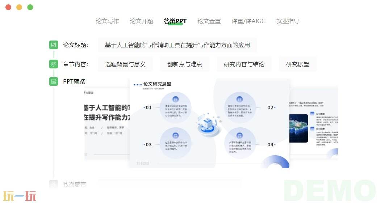Click the 论文研究展望 slide heading

pyautogui.click(x=157, y=84)
